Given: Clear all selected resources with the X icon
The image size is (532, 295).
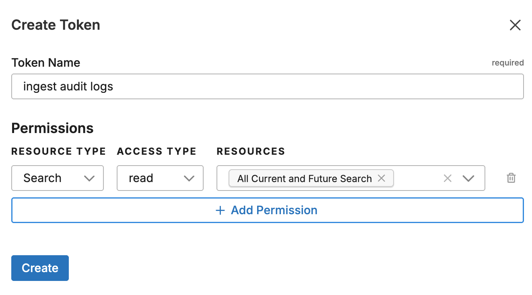Looking at the screenshot, I should tap(447, 178).
